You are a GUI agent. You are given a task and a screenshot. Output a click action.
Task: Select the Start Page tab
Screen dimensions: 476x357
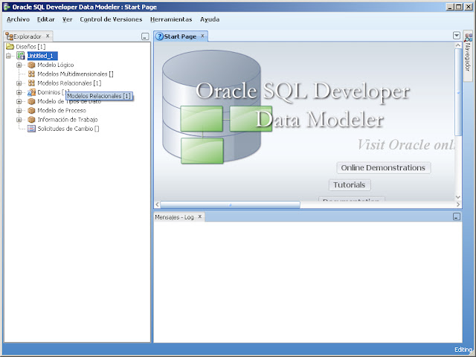180,36
